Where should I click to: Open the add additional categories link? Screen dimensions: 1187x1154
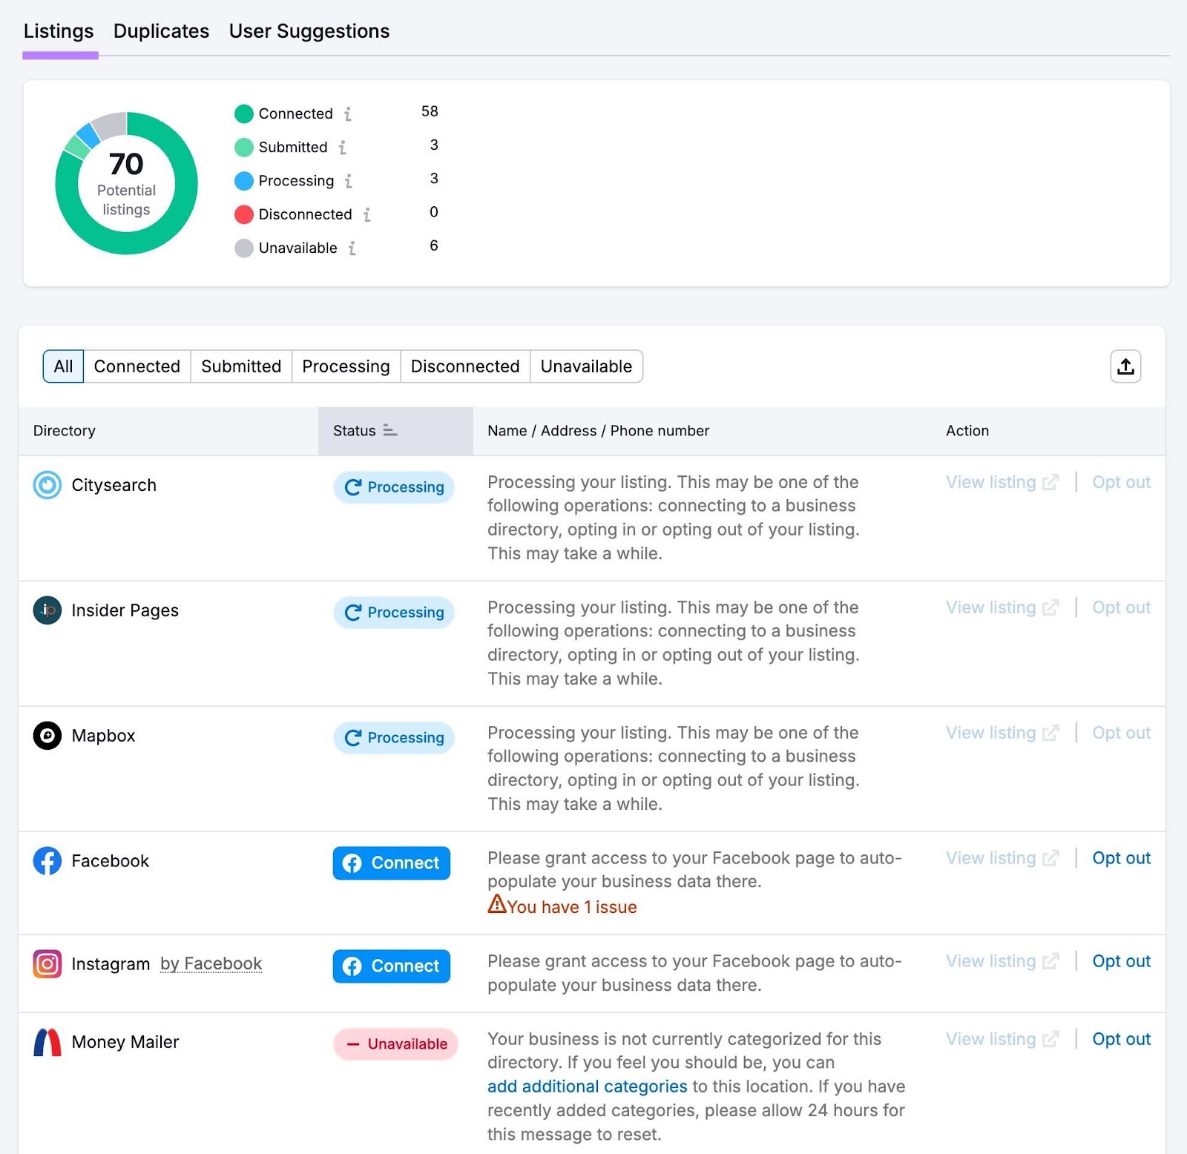[587, 1087]
